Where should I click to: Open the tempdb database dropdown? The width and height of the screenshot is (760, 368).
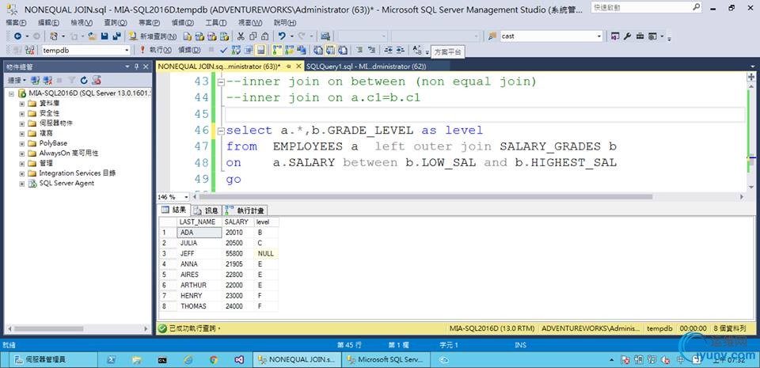pyautogui.click(x=126, y=50)
